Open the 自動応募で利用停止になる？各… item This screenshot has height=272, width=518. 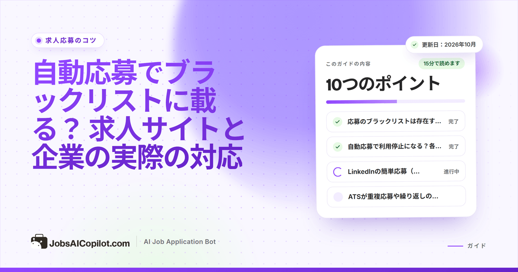[396, 146]
